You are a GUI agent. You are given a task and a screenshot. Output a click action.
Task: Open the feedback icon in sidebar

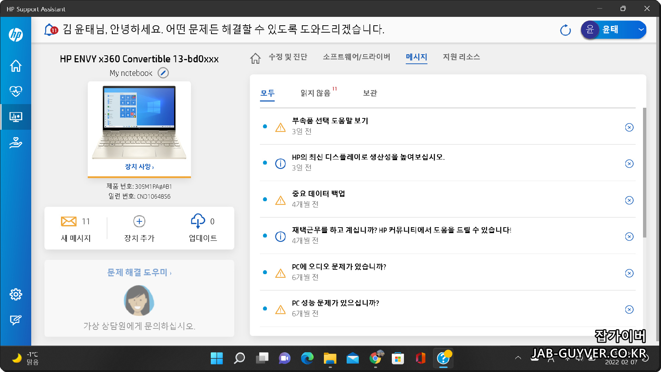pos(16,320)
